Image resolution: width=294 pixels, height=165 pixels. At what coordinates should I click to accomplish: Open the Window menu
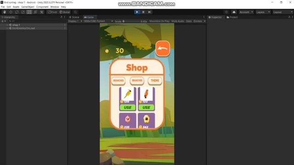coord(55,7)
